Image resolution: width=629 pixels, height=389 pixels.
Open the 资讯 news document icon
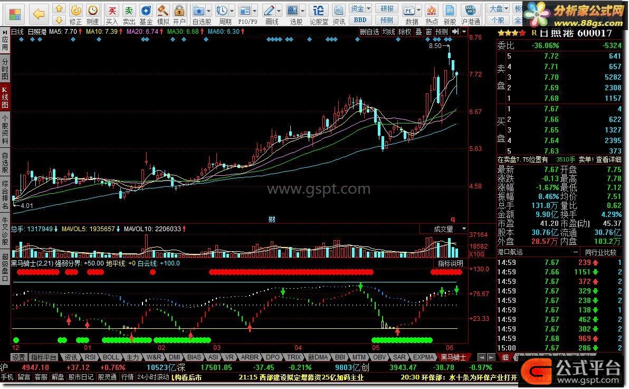339,14
